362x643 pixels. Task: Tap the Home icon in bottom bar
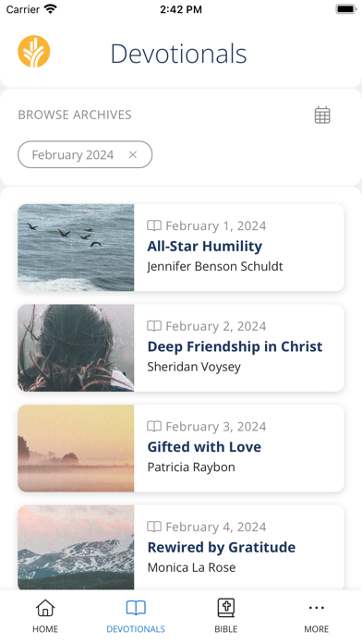[x=45, y=608]
